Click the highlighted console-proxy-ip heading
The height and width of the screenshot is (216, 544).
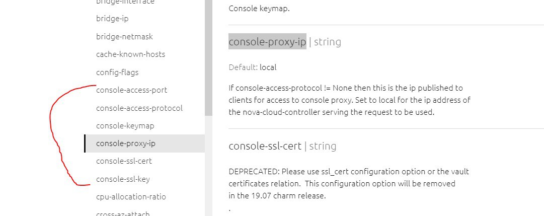[x=267, y=42]
